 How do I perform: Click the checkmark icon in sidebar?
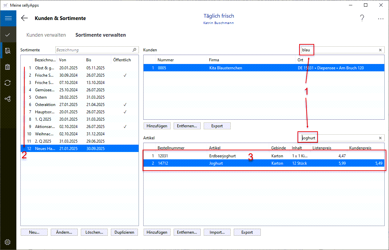pos(8,35)
